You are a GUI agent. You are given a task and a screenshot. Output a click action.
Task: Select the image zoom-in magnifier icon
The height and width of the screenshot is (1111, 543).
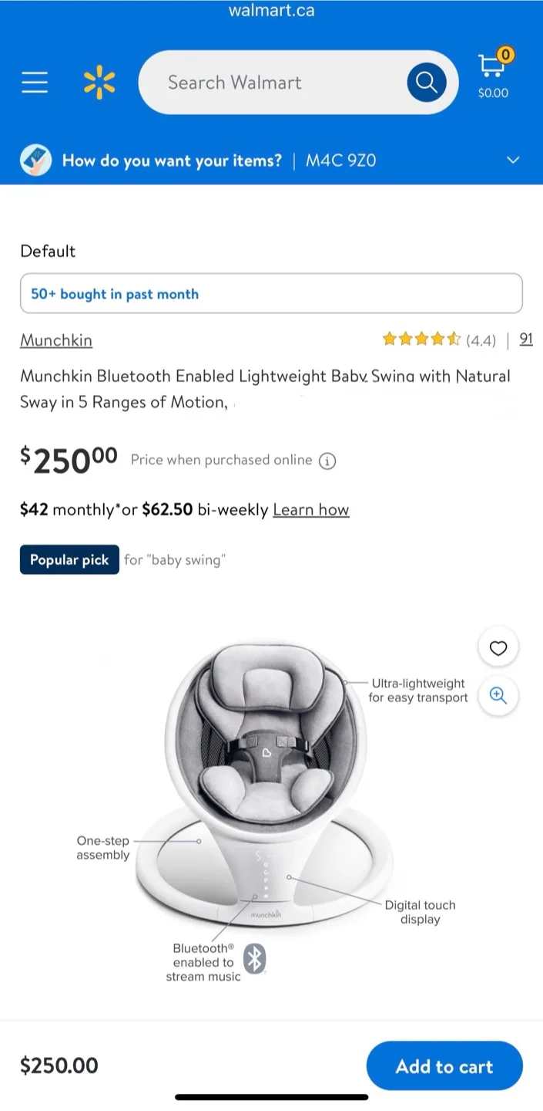498,696
